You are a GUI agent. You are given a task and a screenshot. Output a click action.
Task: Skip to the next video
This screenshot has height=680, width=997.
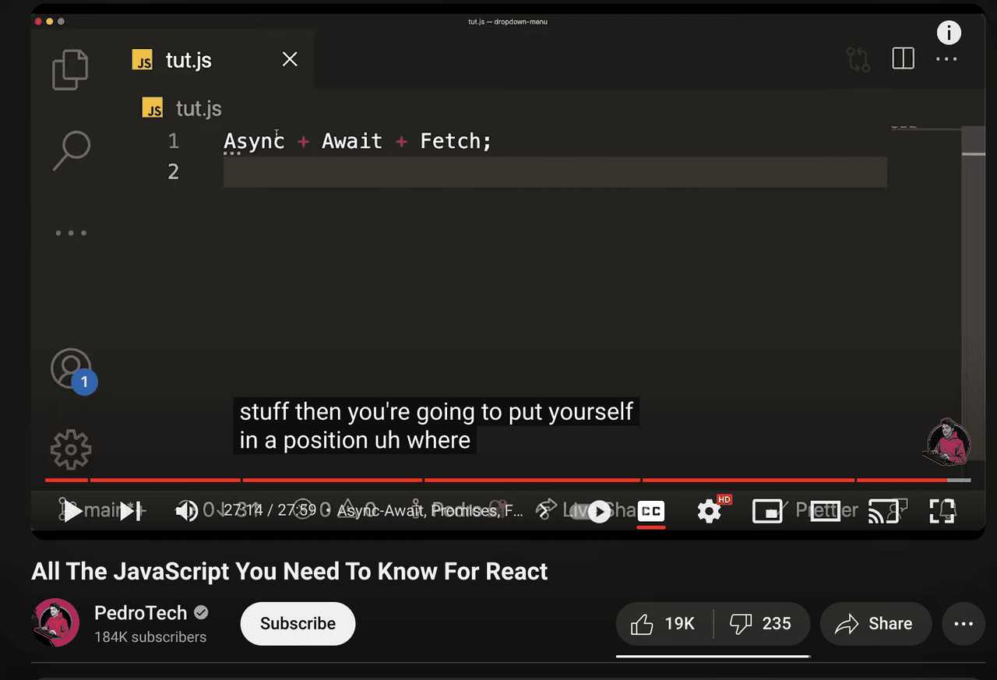(130, 511)
